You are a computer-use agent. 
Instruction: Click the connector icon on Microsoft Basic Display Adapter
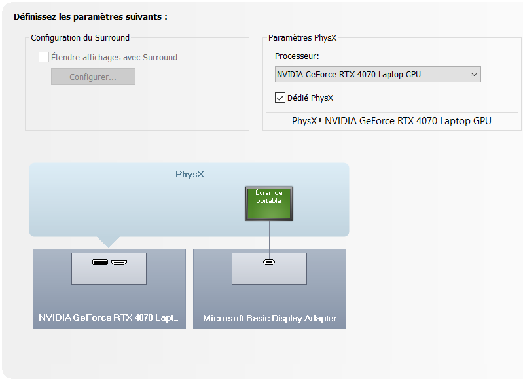[269, 262]
